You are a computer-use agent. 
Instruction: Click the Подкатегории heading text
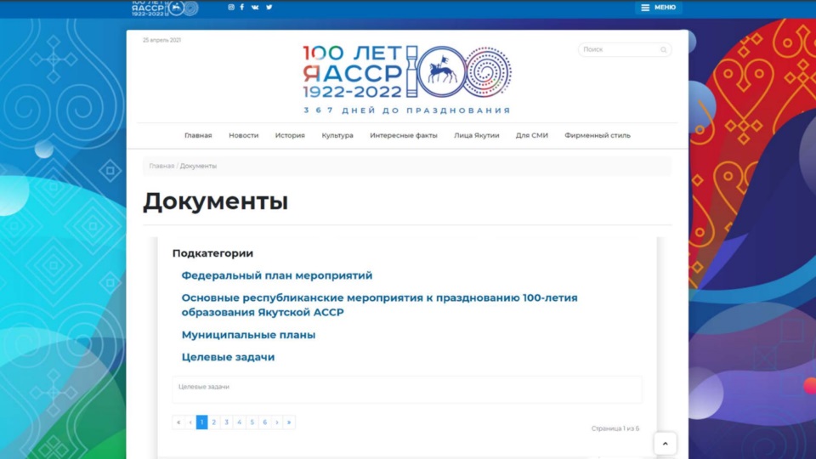tap(212, 253)
